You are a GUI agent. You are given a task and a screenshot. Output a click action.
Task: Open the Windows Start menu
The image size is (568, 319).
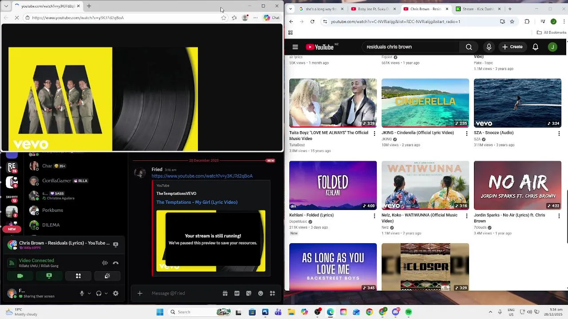160,312
